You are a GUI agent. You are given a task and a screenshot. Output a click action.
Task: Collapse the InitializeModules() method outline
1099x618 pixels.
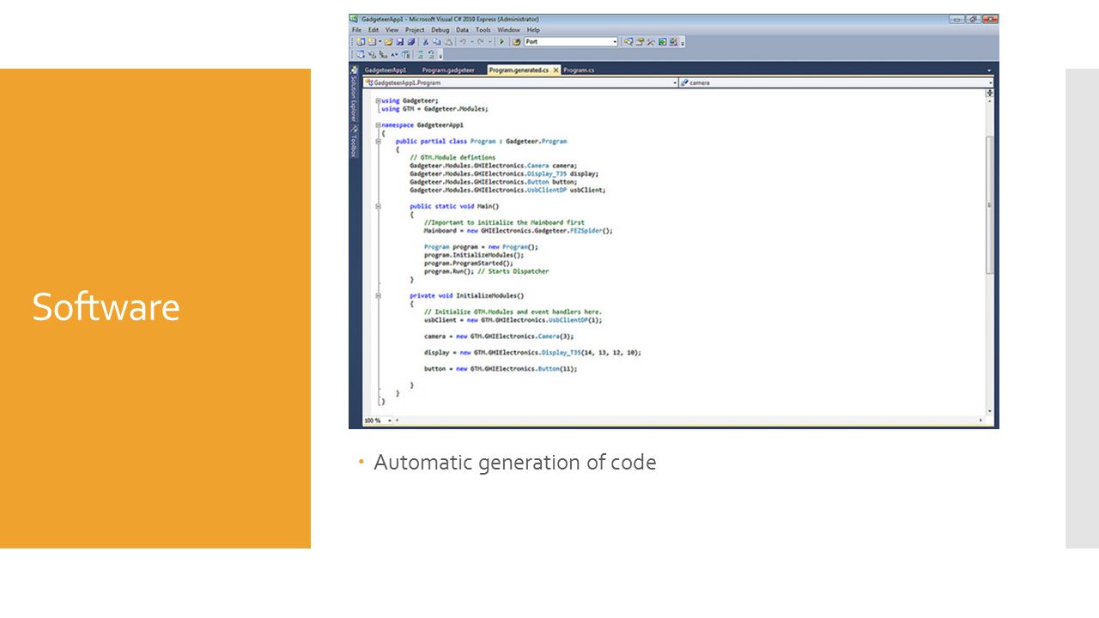[379, 295]
